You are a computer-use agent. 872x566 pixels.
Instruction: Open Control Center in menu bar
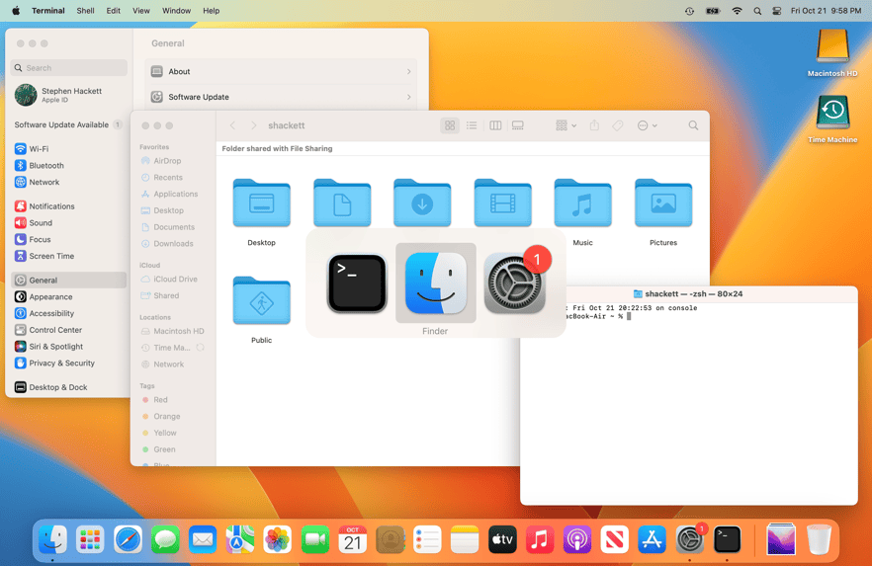click(777, 11)
